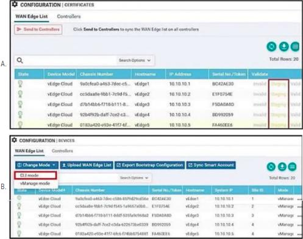
Task: Open more actions for Devices row 10.10.10.1
Action: (x=299, y=199)
